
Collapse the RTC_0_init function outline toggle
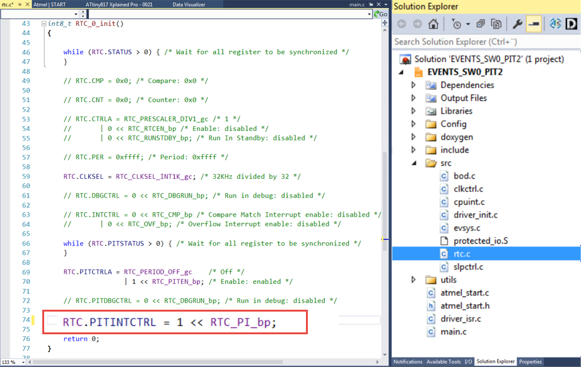click(44, 24)
